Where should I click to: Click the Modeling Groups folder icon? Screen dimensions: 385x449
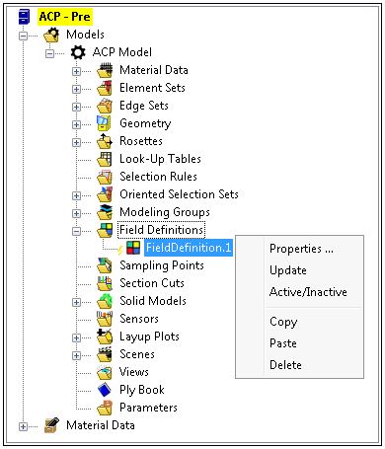point(105,212)
